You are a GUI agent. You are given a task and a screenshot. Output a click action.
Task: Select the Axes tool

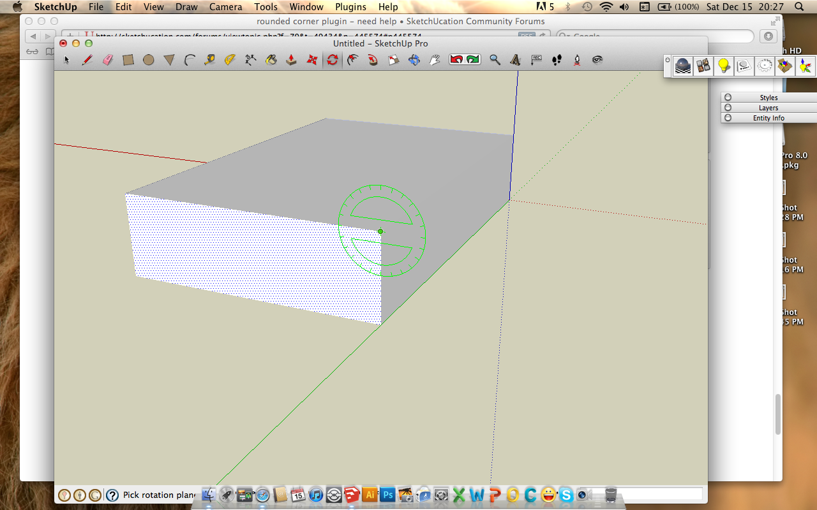(x=251, y=60)
